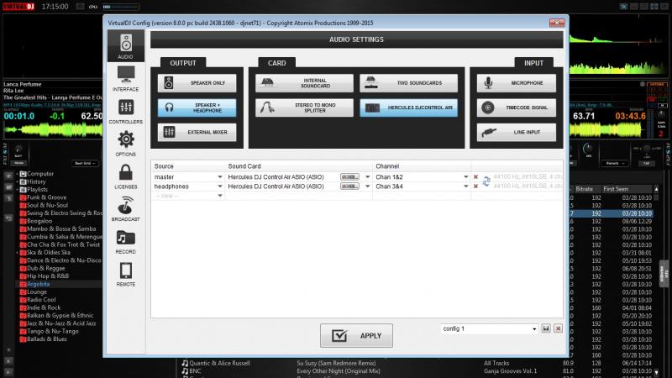Switch to the Audio settings tab
The width and height of the screenshot is (672, 378).
[125, 46]
